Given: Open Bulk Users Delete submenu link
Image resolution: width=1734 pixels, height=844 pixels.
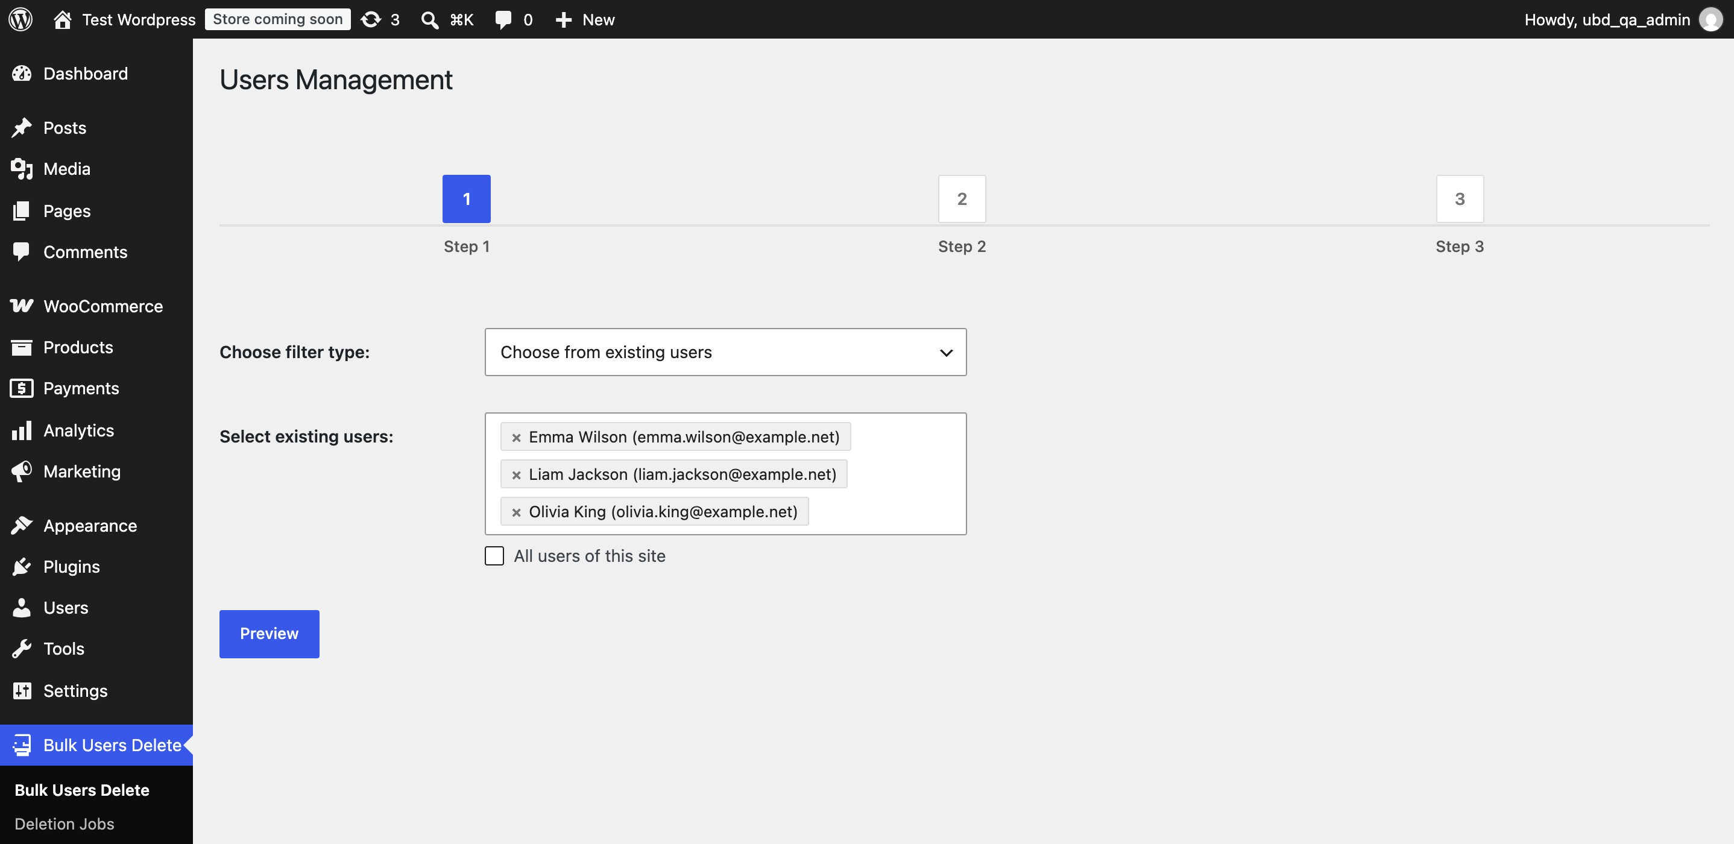Looking at the screenshot, I should click(x=81, y=790).
